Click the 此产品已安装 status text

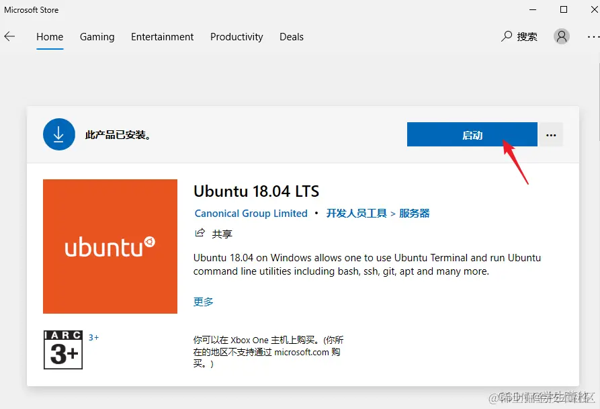coord(118,135)
